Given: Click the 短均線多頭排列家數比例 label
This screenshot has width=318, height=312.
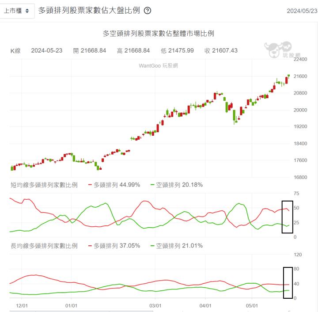Looking at the screenshot, I should tap(44, 185).
